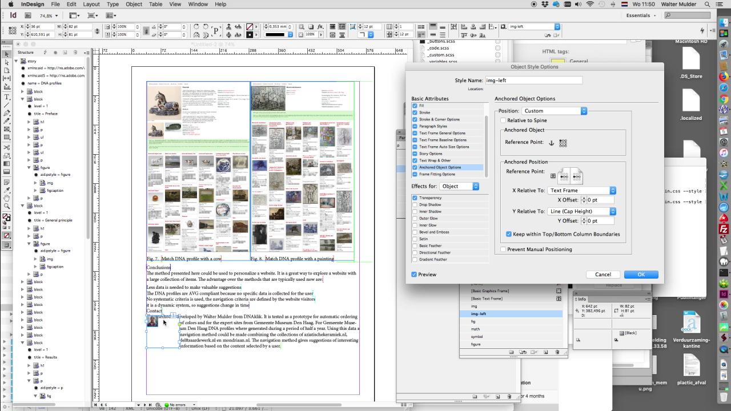Click the OK button in the dialog
Image resolution: width=731 pixels, height=411 pixels.
click(641, 275)
